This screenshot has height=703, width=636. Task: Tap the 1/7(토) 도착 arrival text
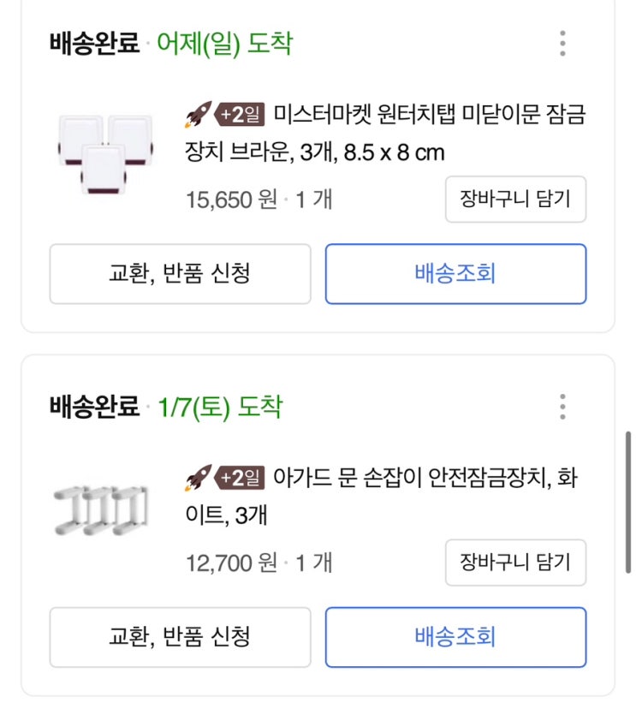(220, 408)
